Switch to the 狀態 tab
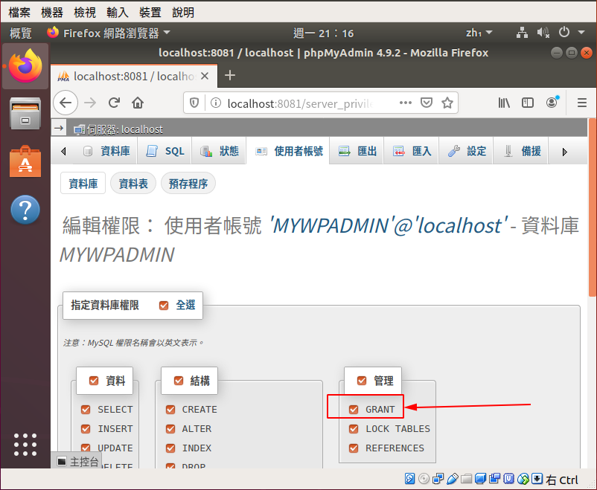This screenshot has height=490, width=597. [220, 152]
